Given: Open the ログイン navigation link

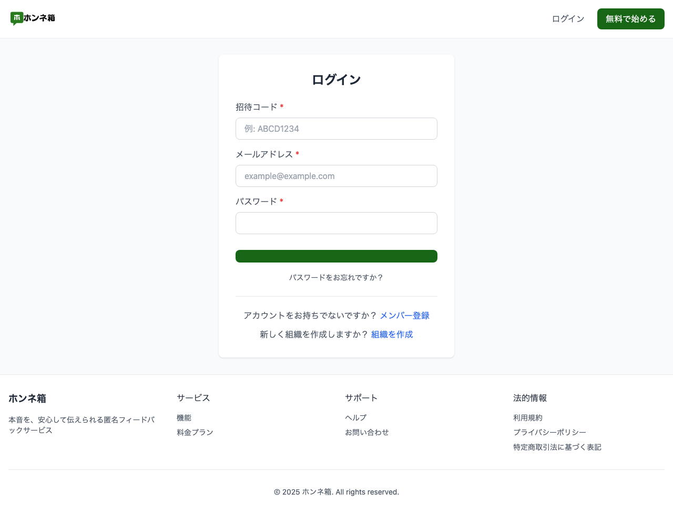Looking at the screenshot, I should (x=567, y=18).
